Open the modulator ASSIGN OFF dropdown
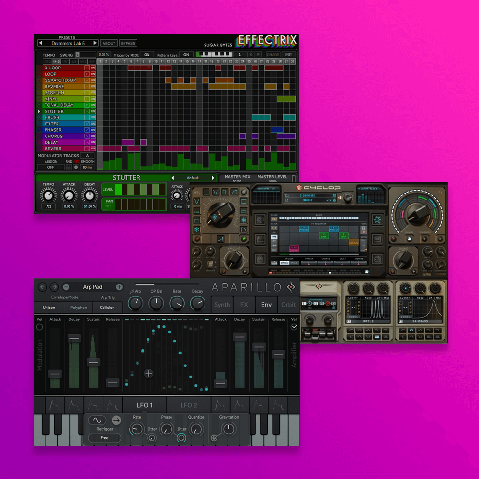479x479 pixels. (51, 167)
